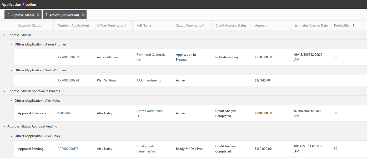The width and height of the screenshot is (367, 158).
Task: Click the Credit Analysis Status column header
Action: pyautogui.click(x=231, y=26)
